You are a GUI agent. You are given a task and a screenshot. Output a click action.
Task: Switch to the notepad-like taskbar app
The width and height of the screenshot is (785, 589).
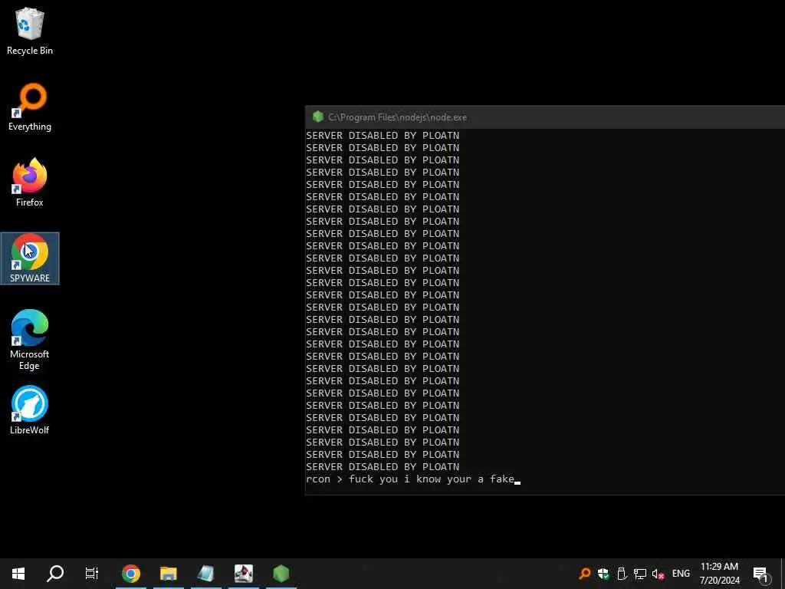point(205,574)
